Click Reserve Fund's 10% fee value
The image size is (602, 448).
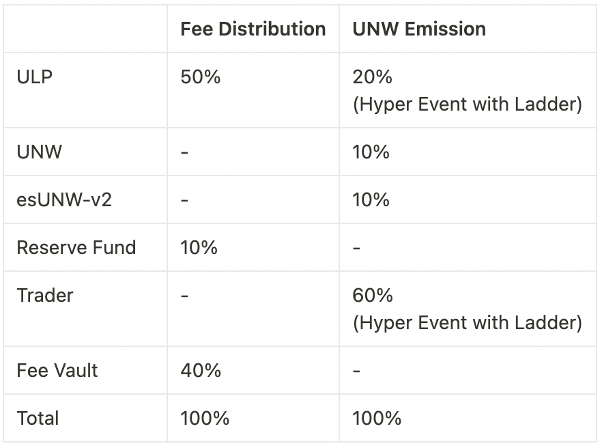tap(199, 247)
